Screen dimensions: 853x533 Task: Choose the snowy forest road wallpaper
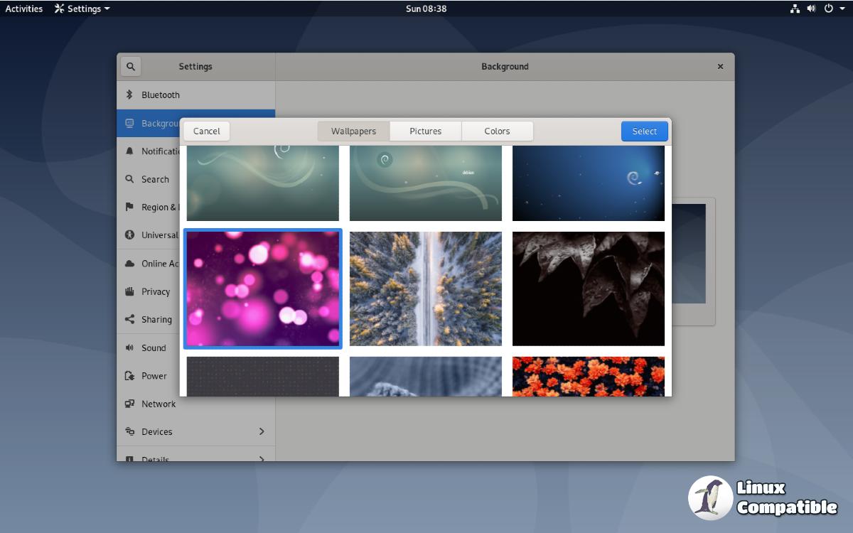click(x=425, y=289)
